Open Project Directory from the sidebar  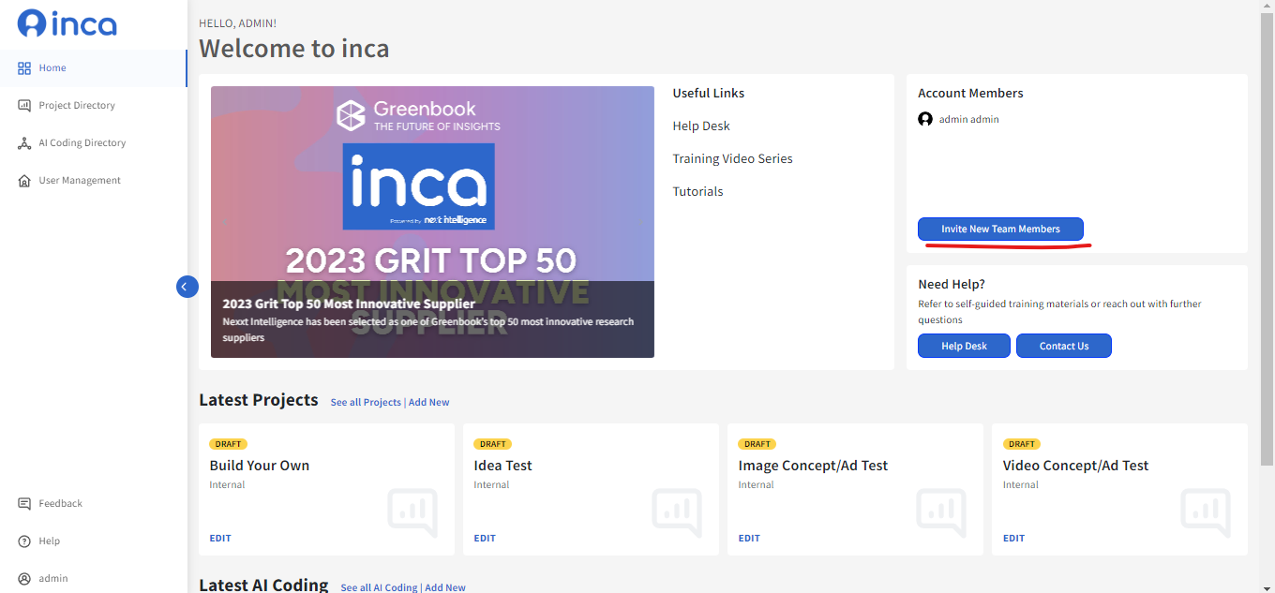pyautogui.click(x=94, y=105)
